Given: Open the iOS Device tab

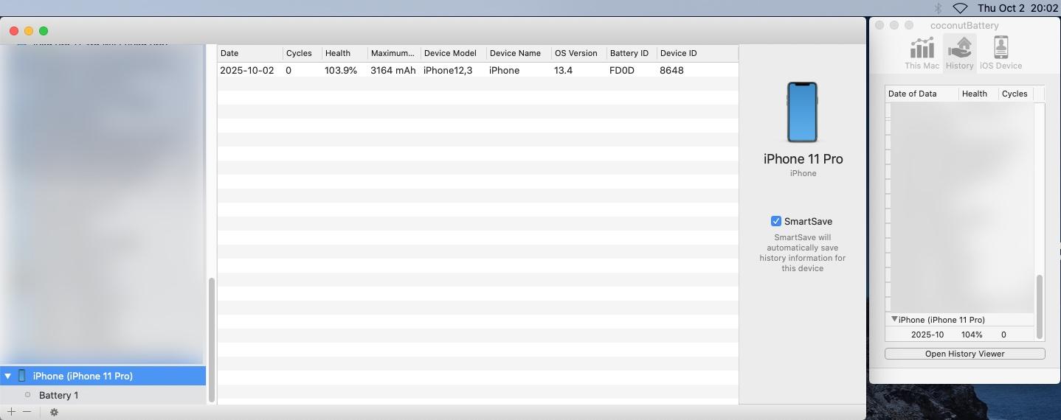Looking at the screenshot, I should [x=1000, y=53].
